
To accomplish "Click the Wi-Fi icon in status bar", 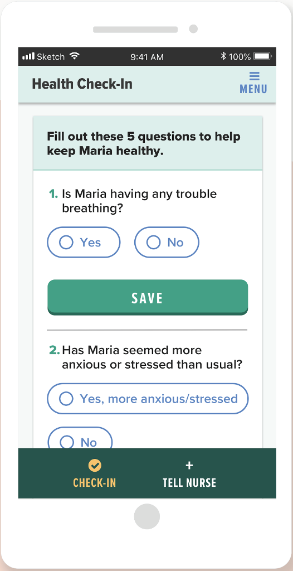I will (x=75, y=56).
